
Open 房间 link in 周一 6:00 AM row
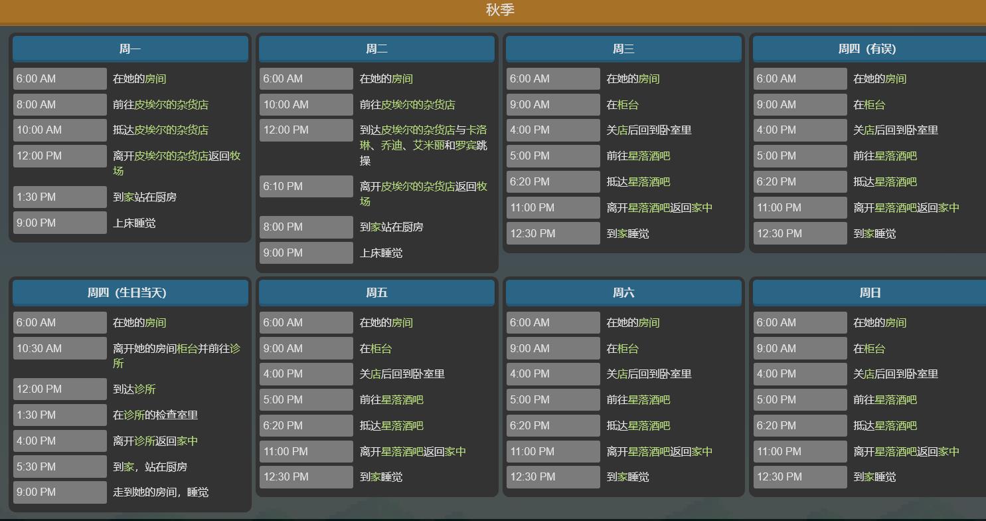pyautogui.click(x=155, y=78)
